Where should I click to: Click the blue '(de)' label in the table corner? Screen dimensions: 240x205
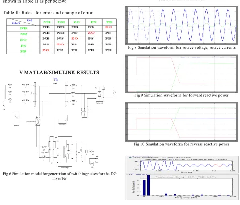pos(16,23)
